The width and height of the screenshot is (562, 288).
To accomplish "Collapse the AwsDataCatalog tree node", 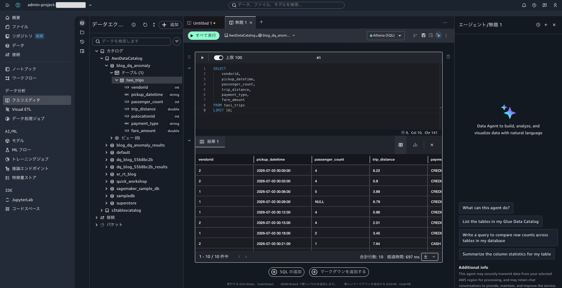I will pos(102,58).
